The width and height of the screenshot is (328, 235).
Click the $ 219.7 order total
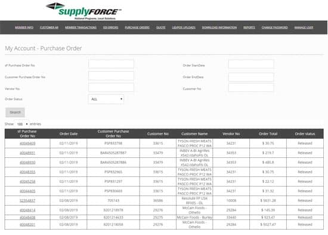tap(268, 153)
